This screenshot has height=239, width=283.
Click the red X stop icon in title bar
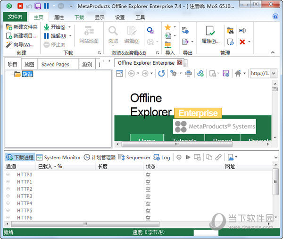coord(20,6)
